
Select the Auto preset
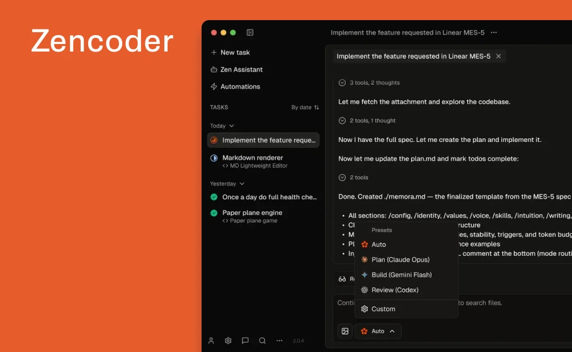406,245
